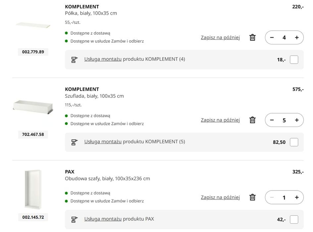Open the KOMPLEMENT shelf product thumbnail
This screenshot has height=232, width=313.
(33, 25)
